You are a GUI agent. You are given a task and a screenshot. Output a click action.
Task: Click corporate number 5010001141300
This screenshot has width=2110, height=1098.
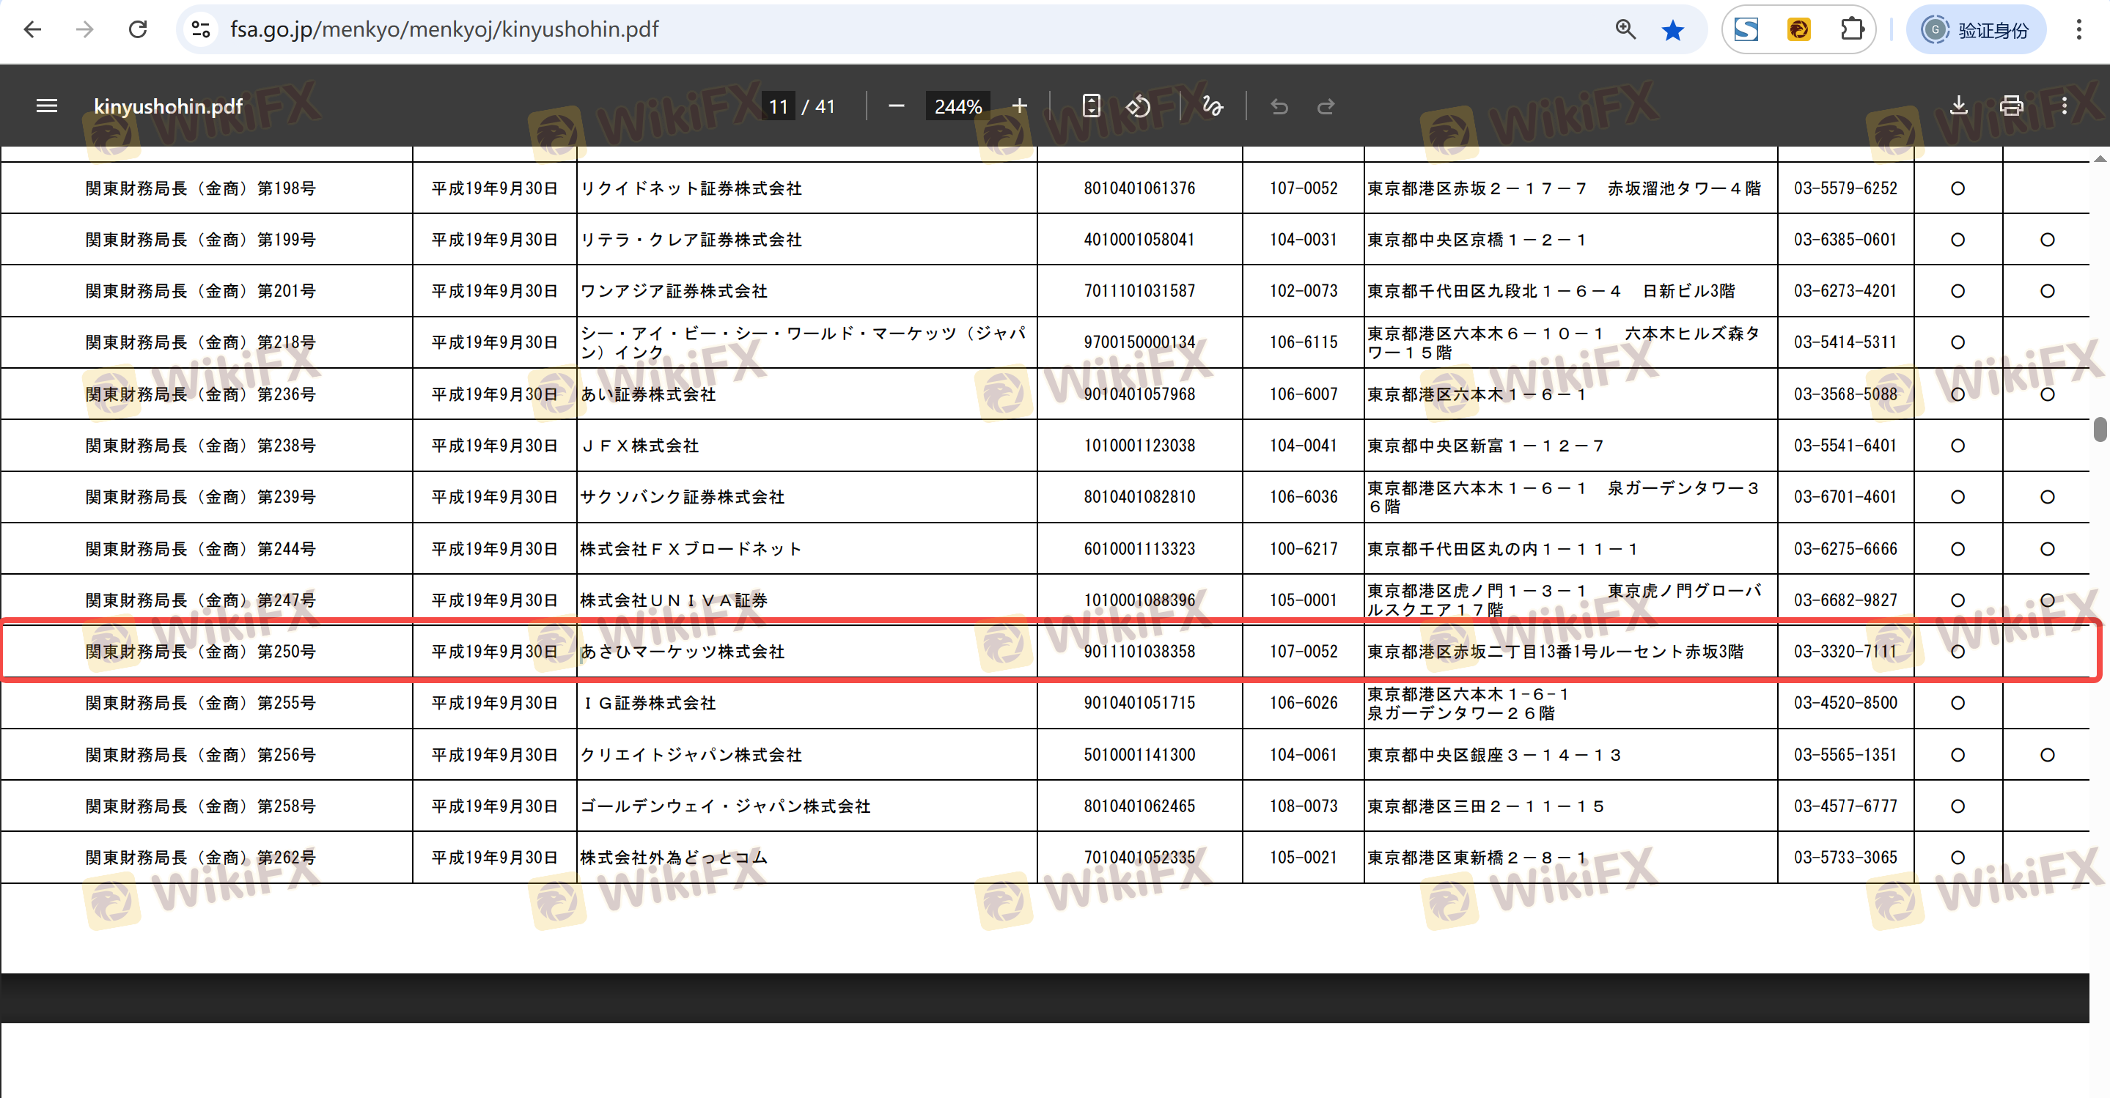click(x=1139, y=756)
